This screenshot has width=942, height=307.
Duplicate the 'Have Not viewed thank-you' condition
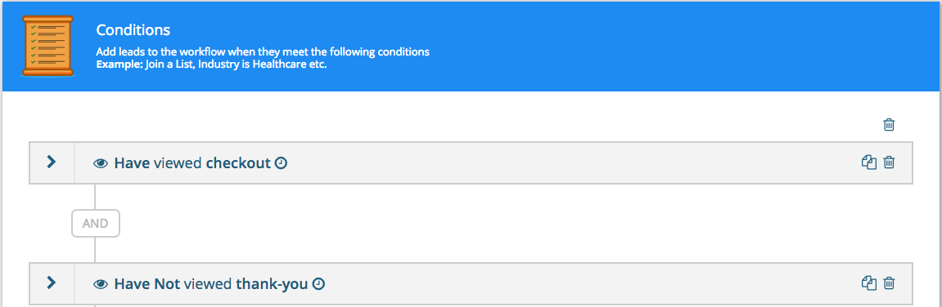[x=868, y=283]
